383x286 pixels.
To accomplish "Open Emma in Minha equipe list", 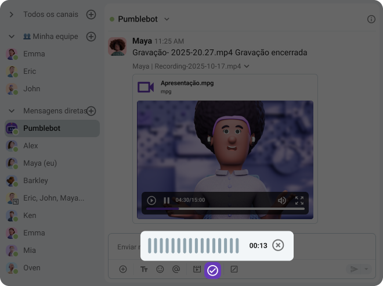I will 52,54.
